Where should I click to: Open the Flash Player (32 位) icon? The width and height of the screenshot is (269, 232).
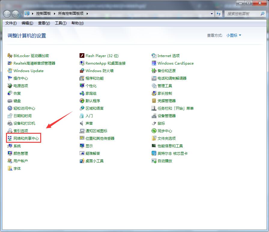click(82, 56)
